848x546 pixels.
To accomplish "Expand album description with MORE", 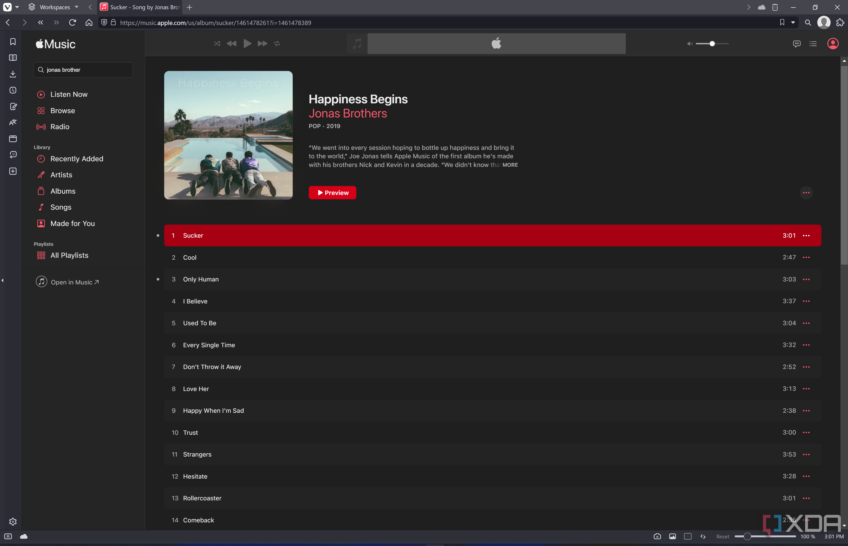I will [x=510, y=165].
